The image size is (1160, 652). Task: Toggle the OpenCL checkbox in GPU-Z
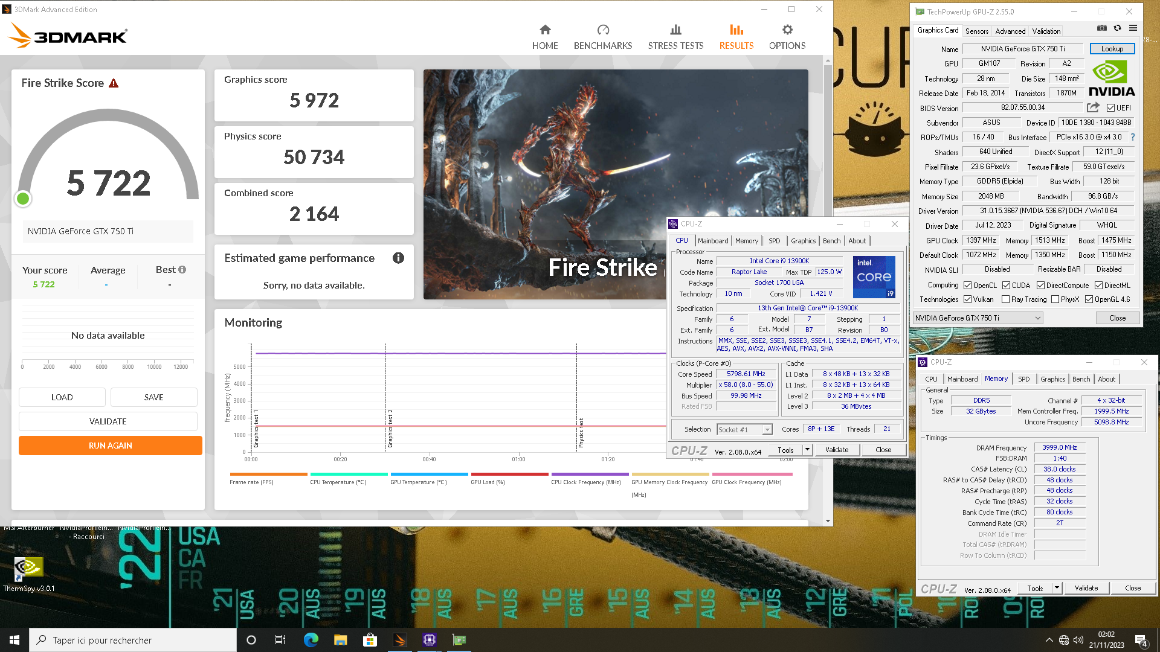coord(967,285)
